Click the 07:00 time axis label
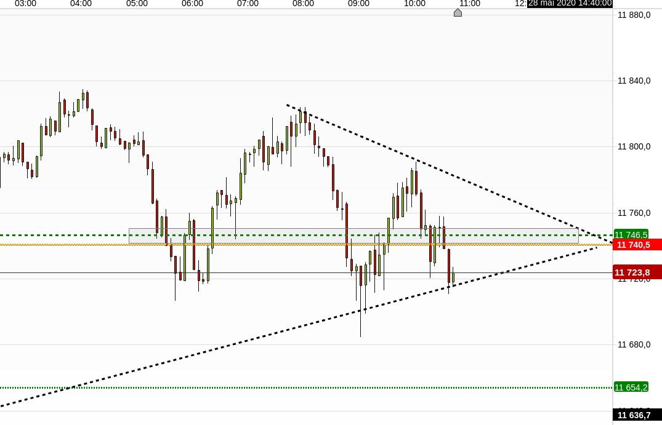The width and height of the screenshot is (662, 425). 248,4
